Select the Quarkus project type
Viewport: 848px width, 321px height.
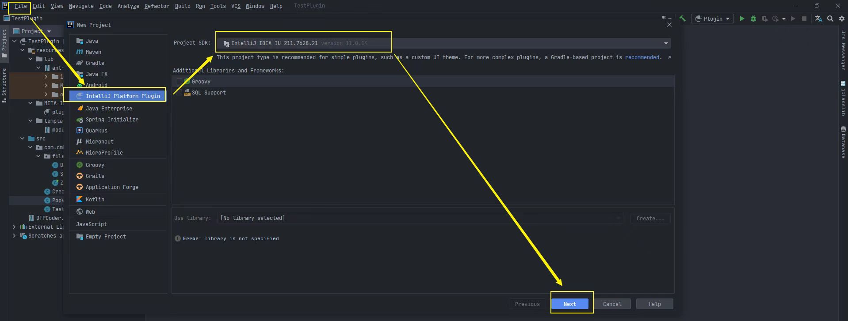pos(118,130)
